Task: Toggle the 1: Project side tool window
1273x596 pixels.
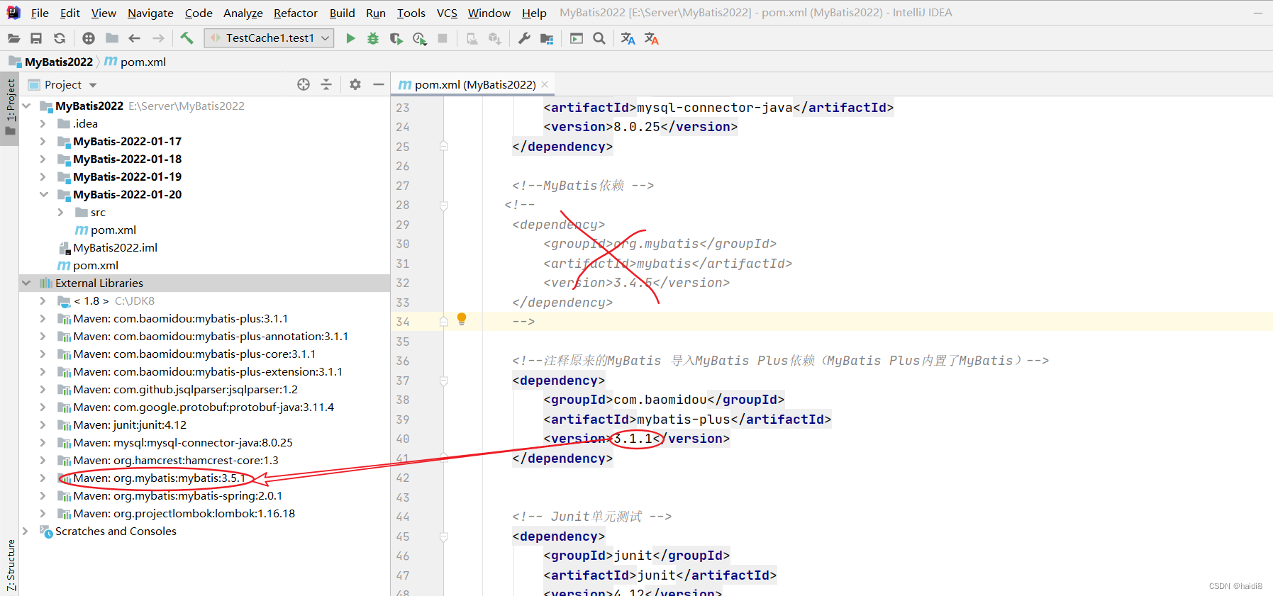Action: point(10,108)
